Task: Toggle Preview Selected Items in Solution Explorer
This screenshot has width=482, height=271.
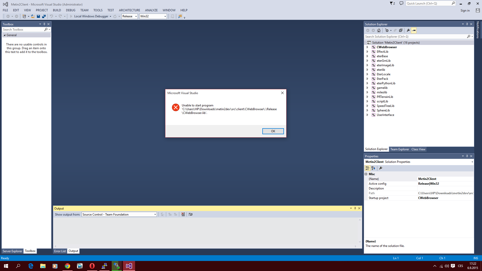Action: pyautogui.click(x=414, y=30)
